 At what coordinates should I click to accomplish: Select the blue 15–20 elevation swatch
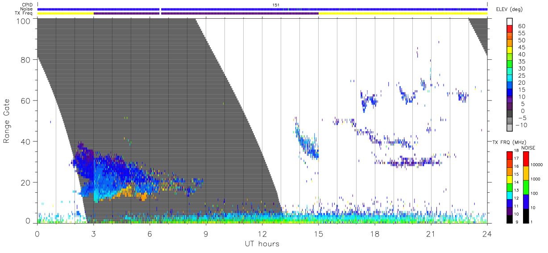pos(510,86)
